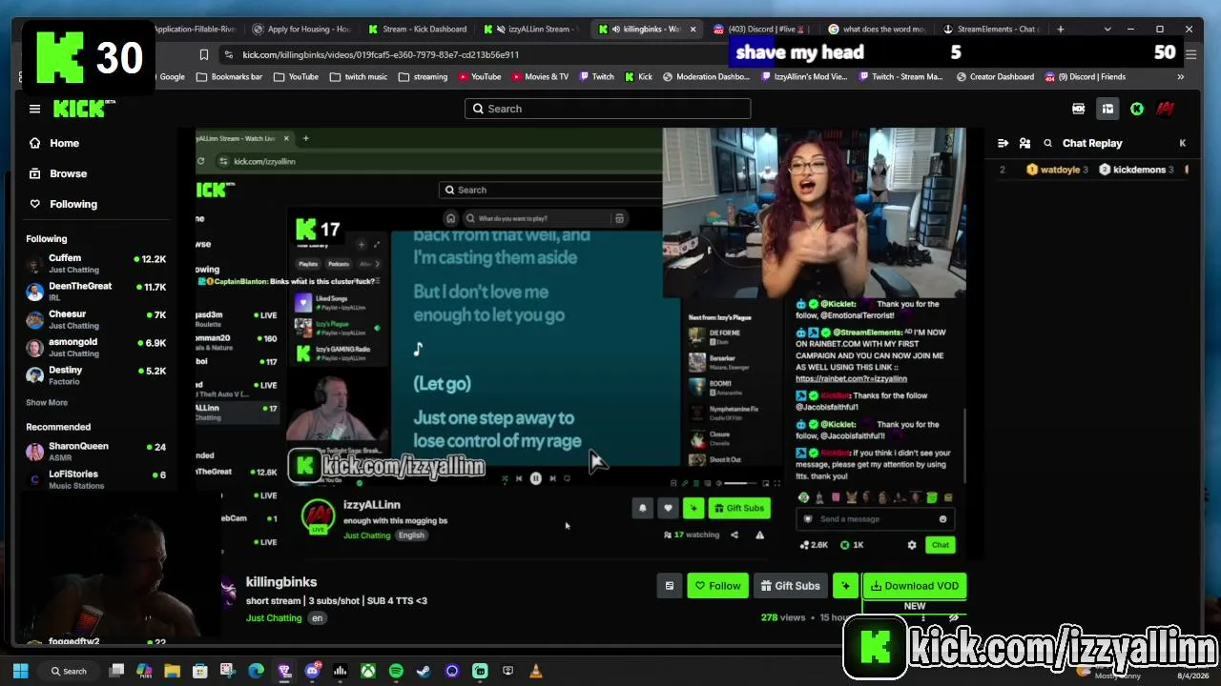Switch to the StreamElements Chat tab
The image size is (1221, 686).
(991, 30)
